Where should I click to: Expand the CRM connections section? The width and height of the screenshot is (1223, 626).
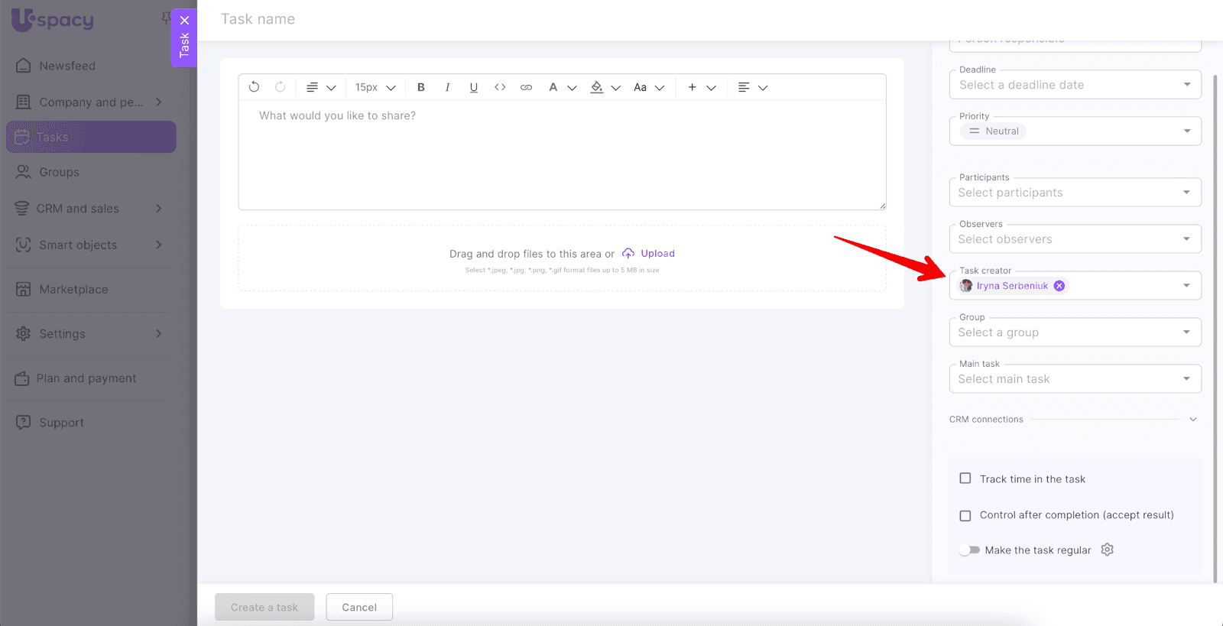(1192, 420)
